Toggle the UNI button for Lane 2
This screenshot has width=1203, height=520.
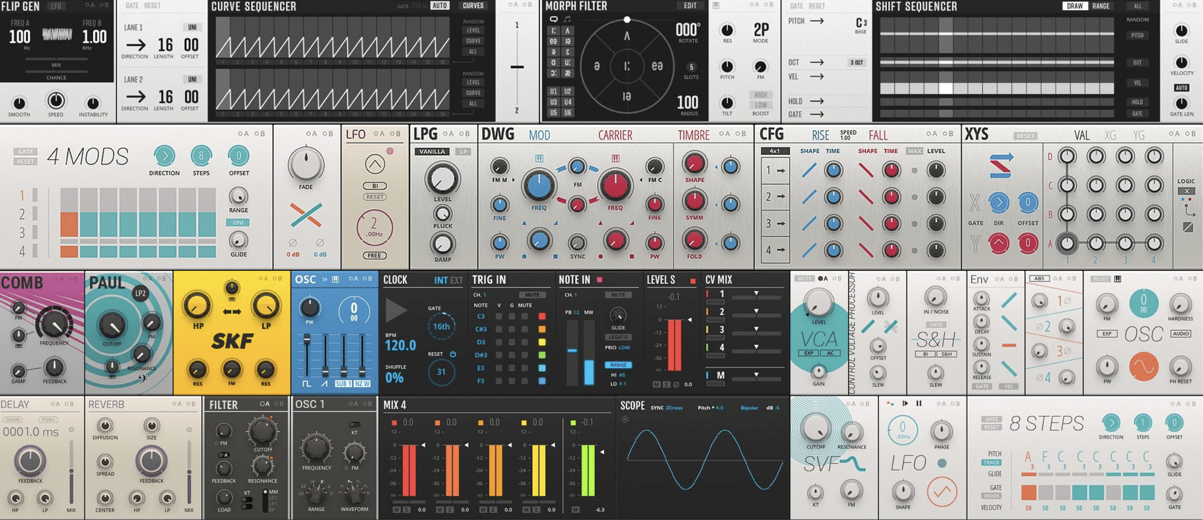192,79
